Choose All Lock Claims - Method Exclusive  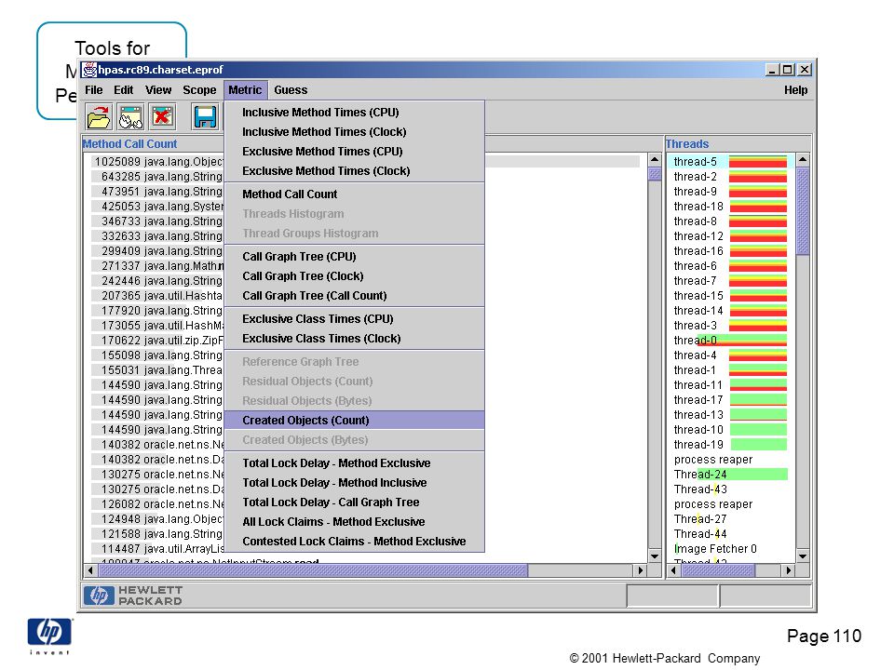[x=354, y=522]
